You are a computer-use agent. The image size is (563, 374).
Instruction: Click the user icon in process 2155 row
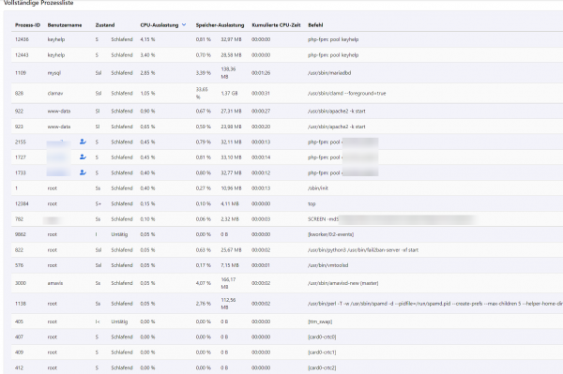pyautogui.click(x=83, y=142)
